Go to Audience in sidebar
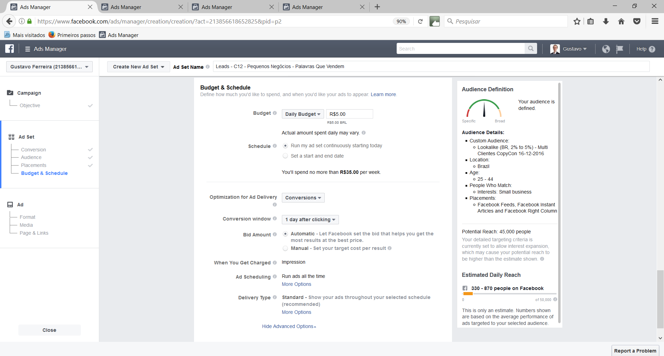Screen dimensions: 664x356 point(31,157)
